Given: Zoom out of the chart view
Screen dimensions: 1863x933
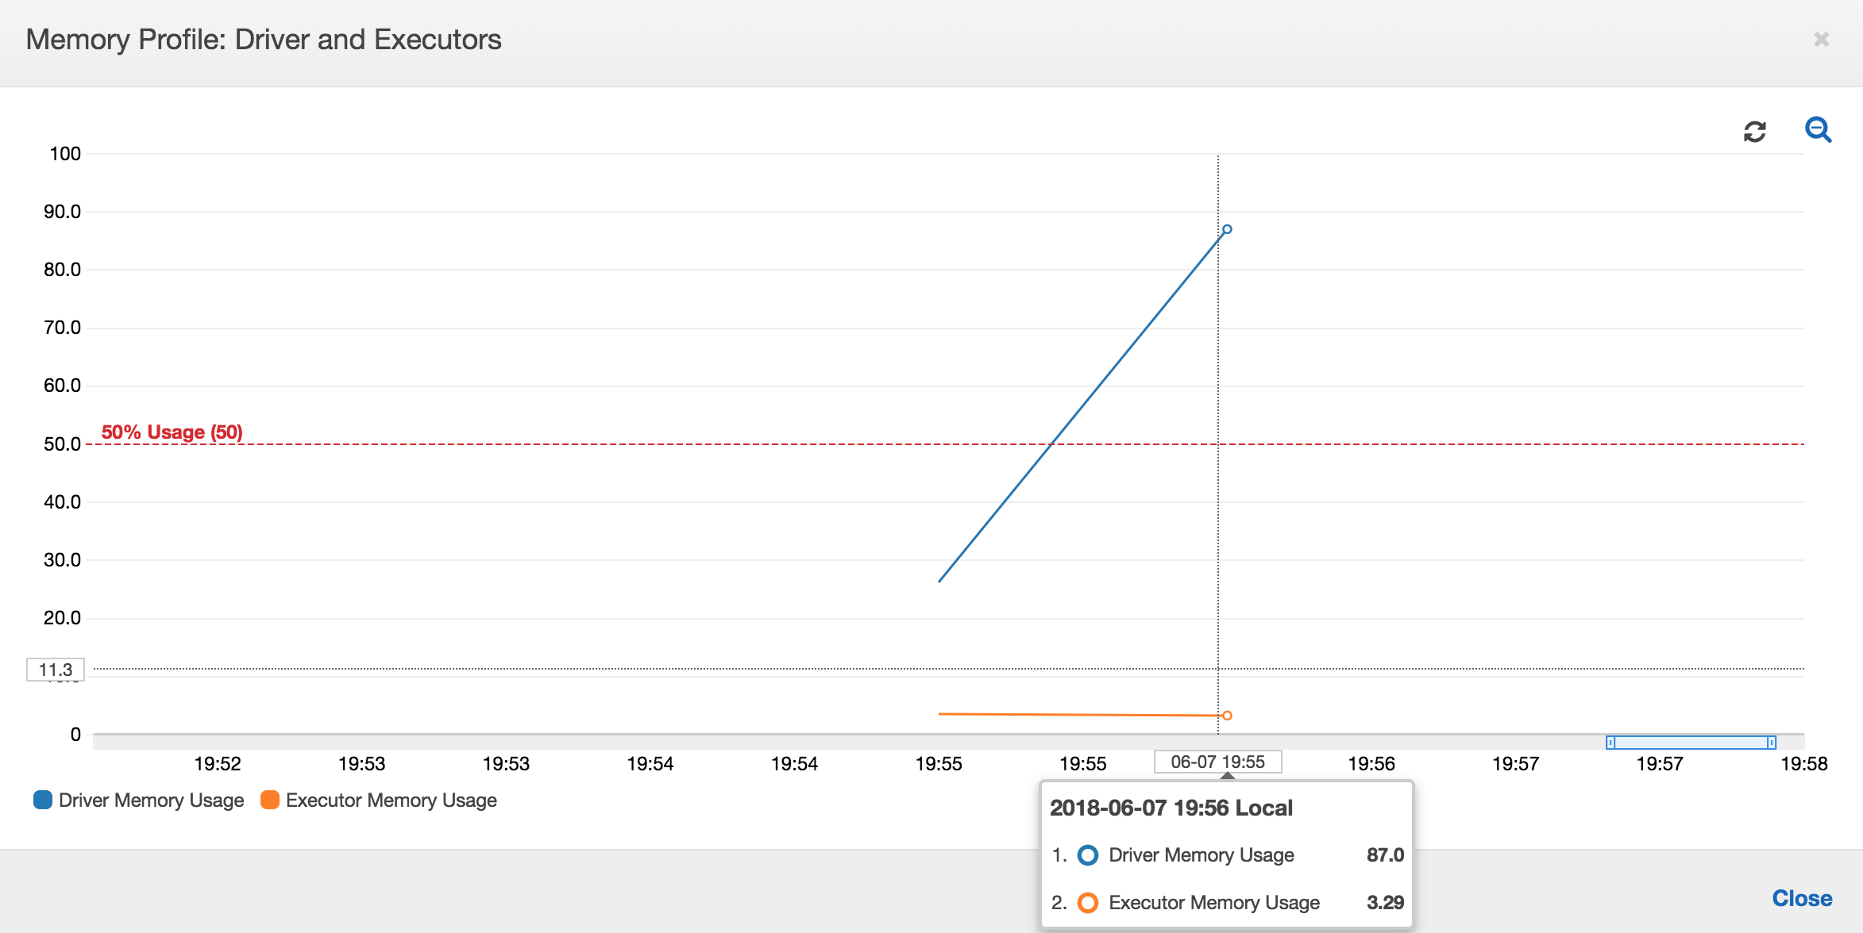Looking at the screenshot, I should tap(1819, 130).
